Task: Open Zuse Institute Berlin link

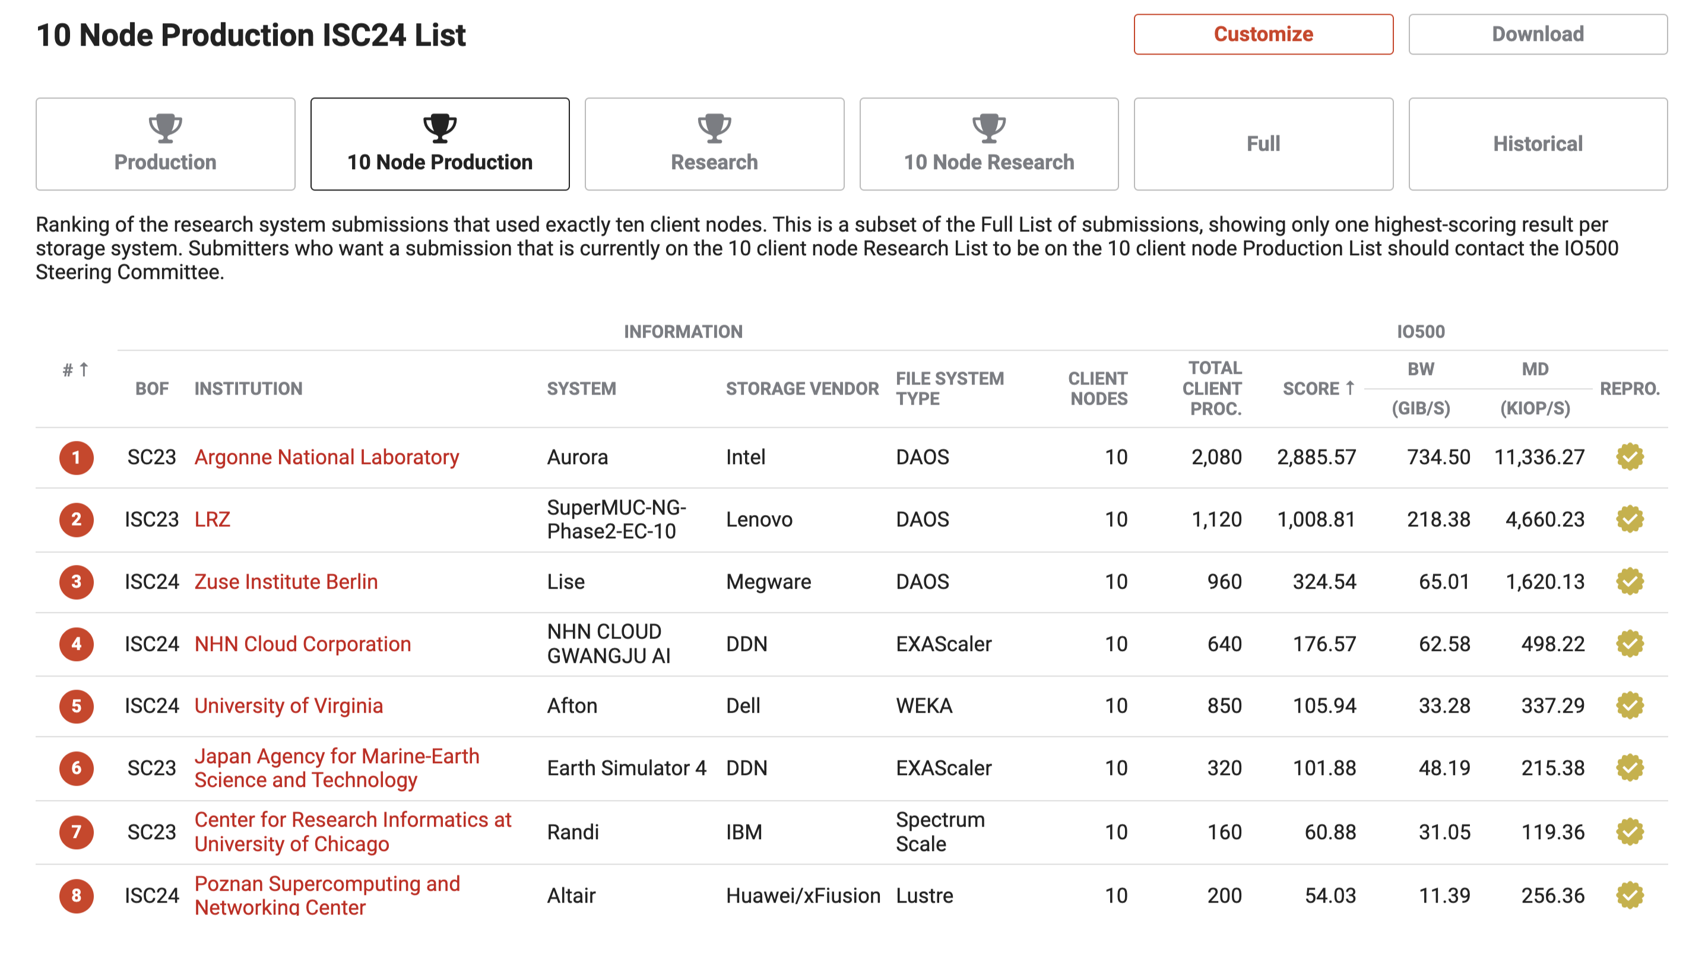Action: click(286, 581)
